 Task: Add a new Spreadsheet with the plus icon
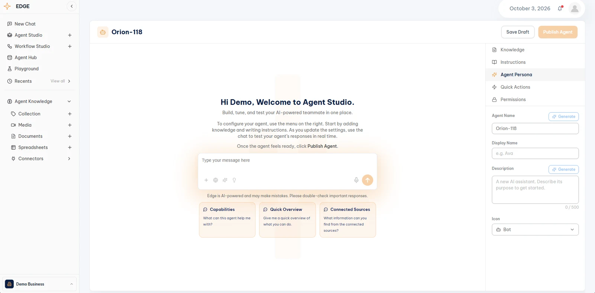pos(70,147)
